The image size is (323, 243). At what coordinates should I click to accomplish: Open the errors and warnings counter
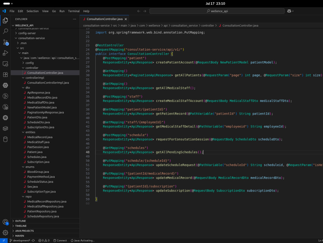[44, 240]
